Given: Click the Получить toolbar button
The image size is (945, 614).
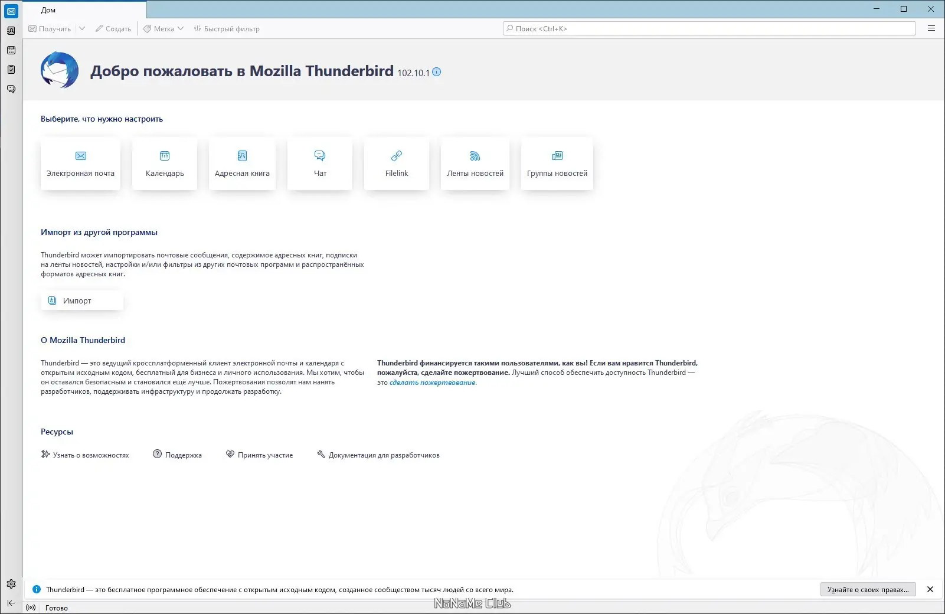Looking at the screenshot, I should click(50, 28).
